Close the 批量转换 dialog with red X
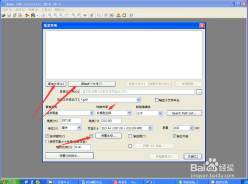 click(202, 25)
